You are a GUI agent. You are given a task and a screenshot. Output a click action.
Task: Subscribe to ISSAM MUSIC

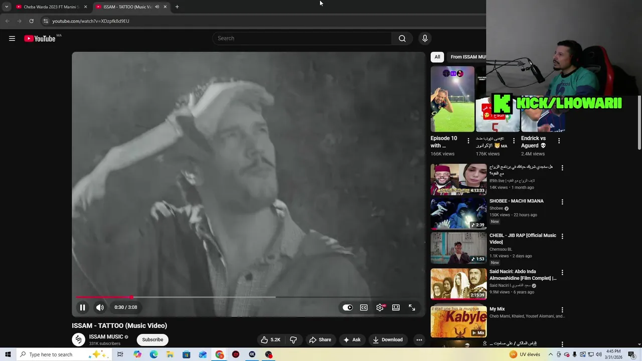[x=152, y=339]
